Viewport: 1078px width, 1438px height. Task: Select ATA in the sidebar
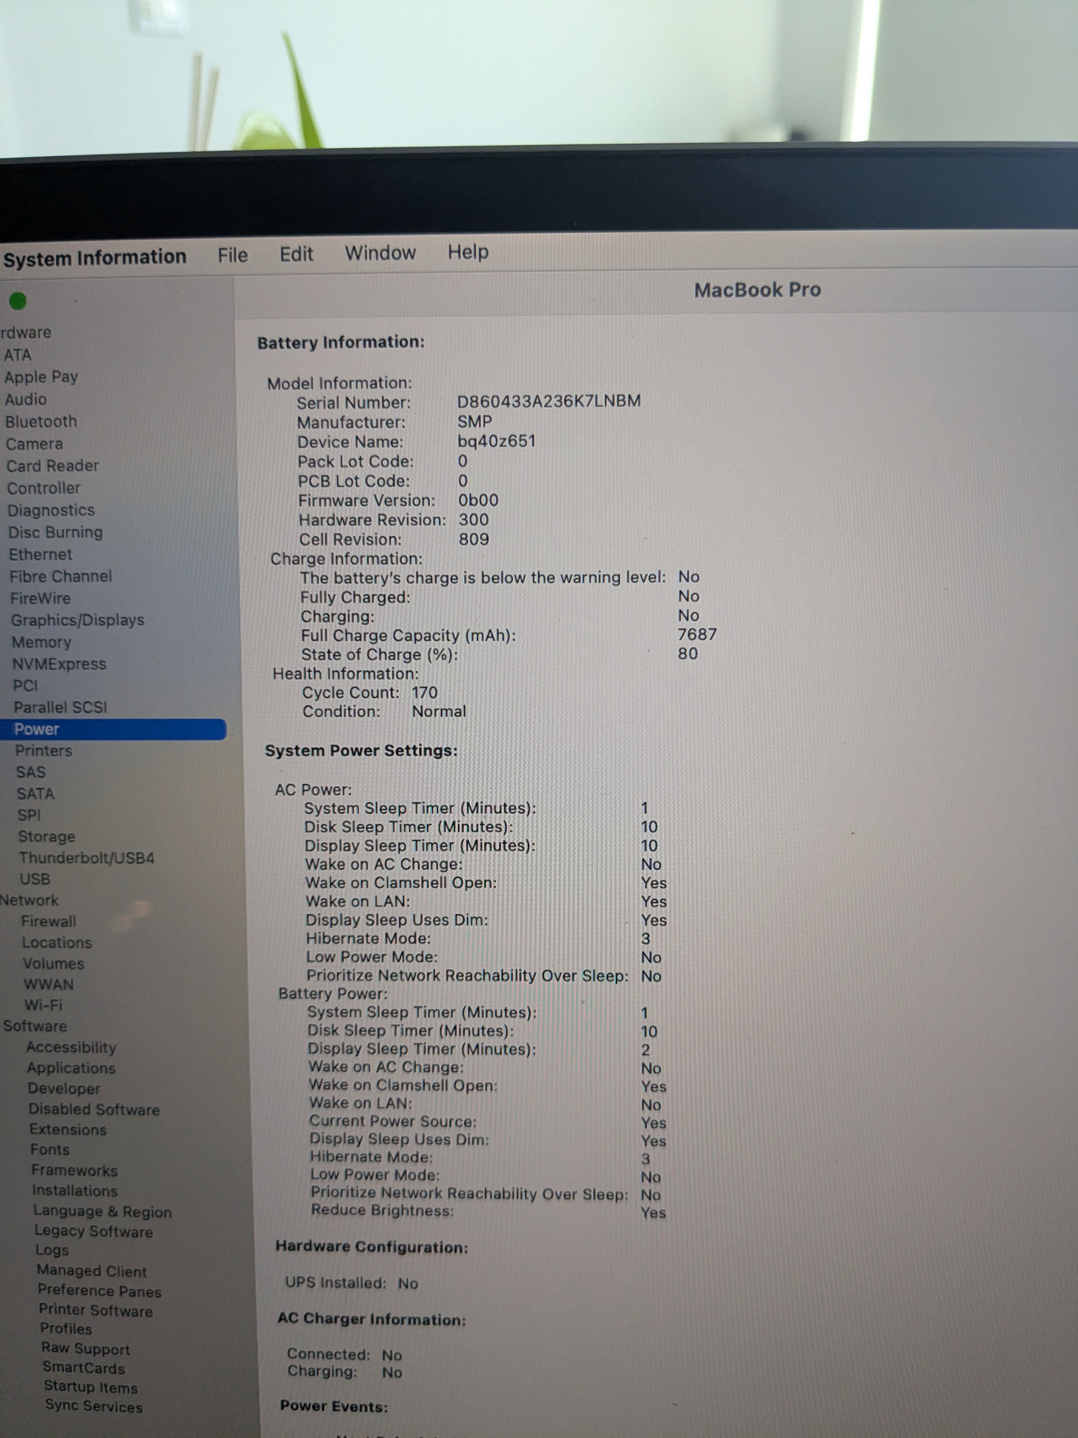[18, 355]
